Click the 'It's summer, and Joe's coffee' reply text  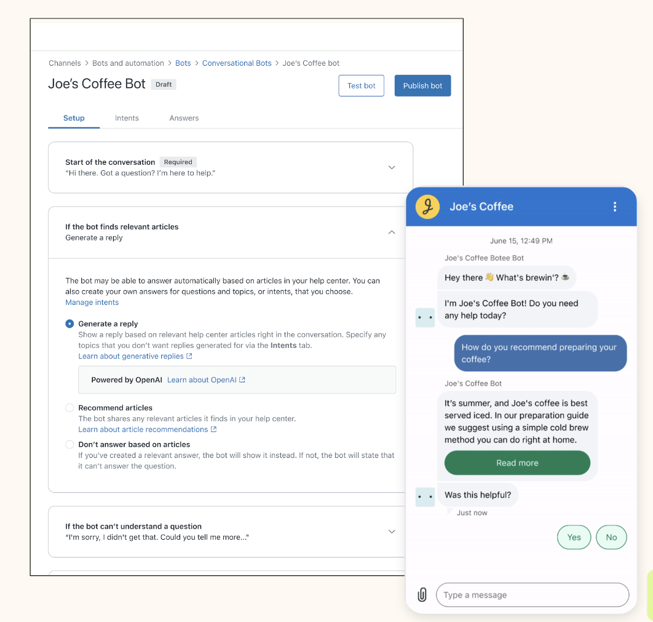point(516,422)
